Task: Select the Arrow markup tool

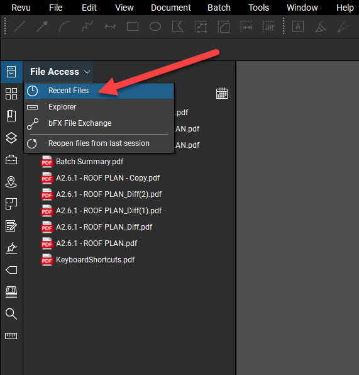Action: pos(42,26)
